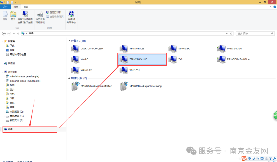277x162 pixels.
Task: Collapse the 媒体设备 (2) group
Action: click(69, 78)
